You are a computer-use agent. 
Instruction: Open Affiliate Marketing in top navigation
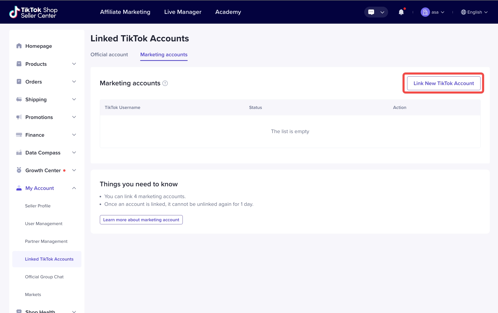(x=125, y=12)
